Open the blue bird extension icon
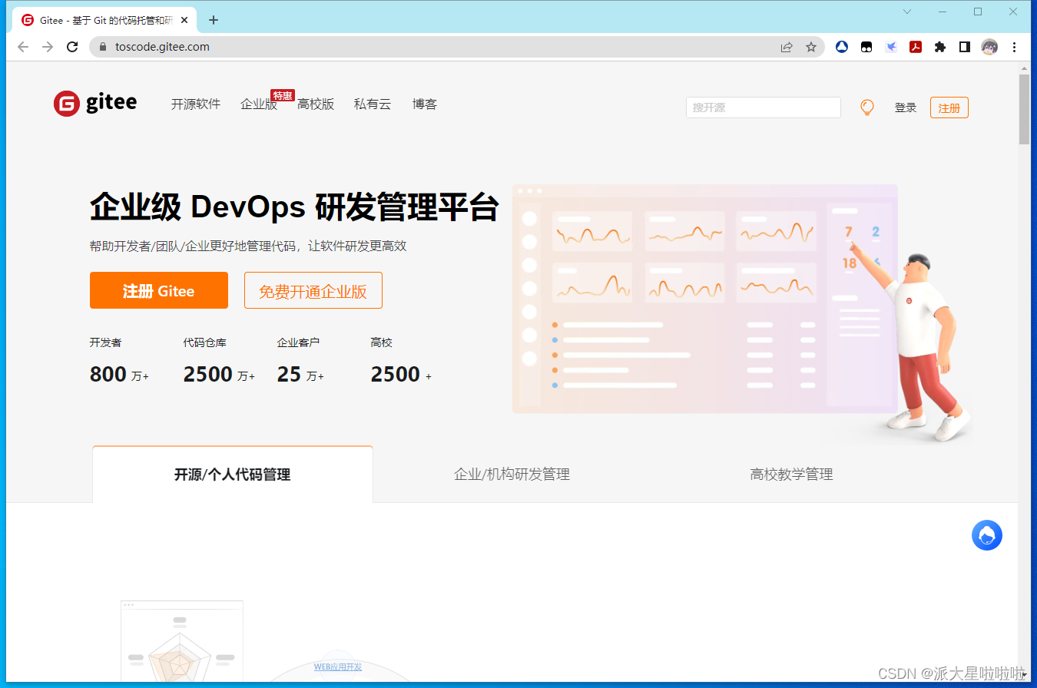 [891, 47]
